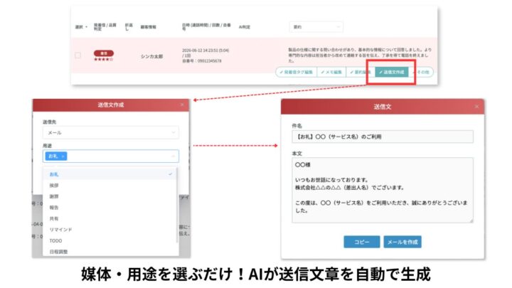Click the 2026-06-12 14:23:51 date entry
The image size is (512, 288).
206,50
